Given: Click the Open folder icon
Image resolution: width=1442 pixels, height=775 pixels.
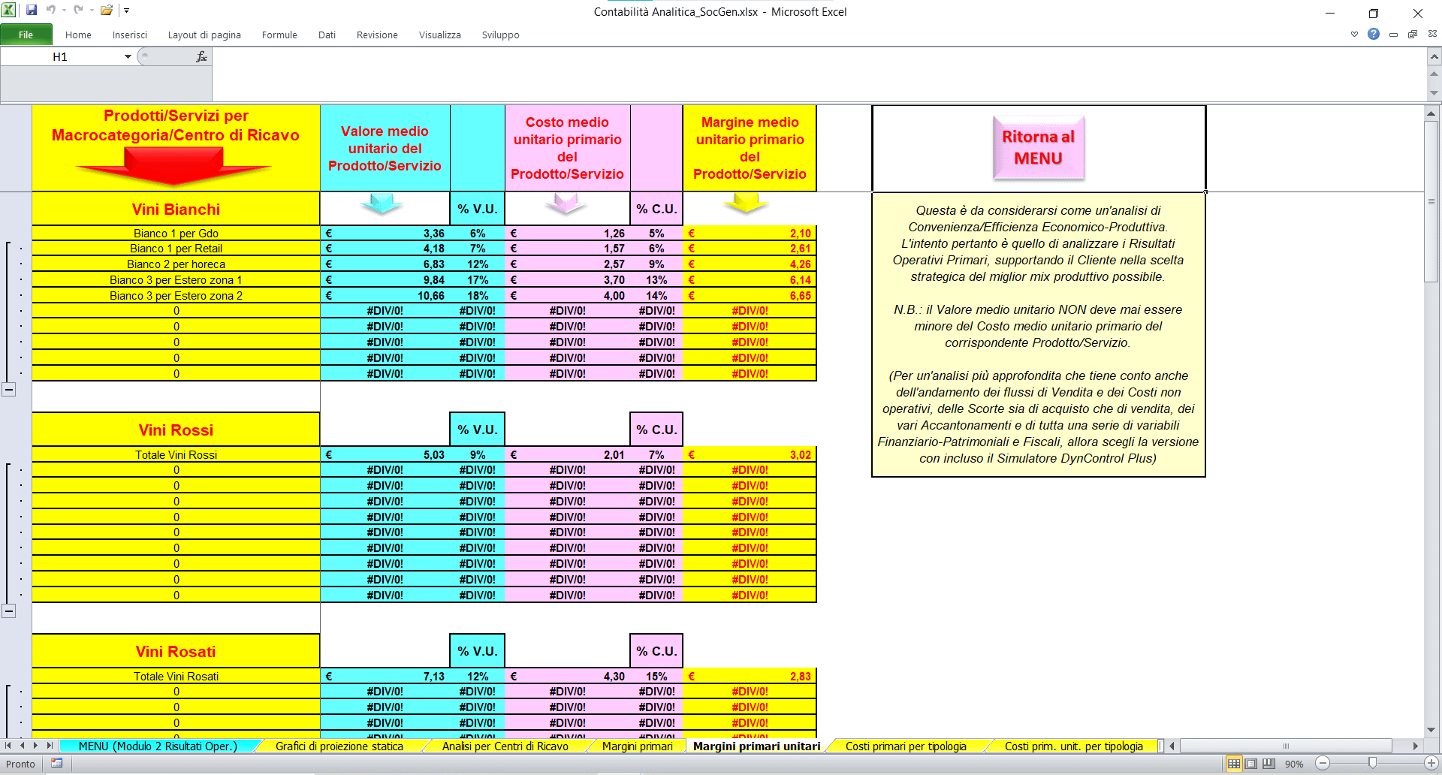Looking at the screenshot, I should [x=107, y=11].
